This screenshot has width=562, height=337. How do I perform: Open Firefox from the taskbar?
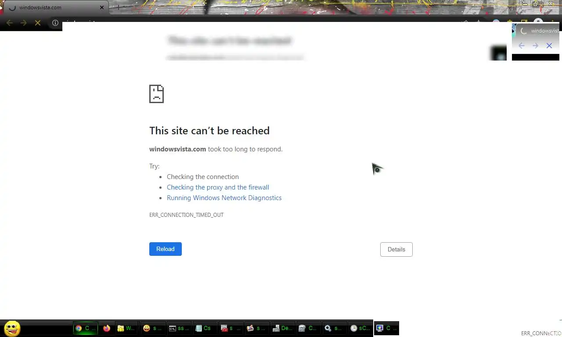[x=106, y=328]
